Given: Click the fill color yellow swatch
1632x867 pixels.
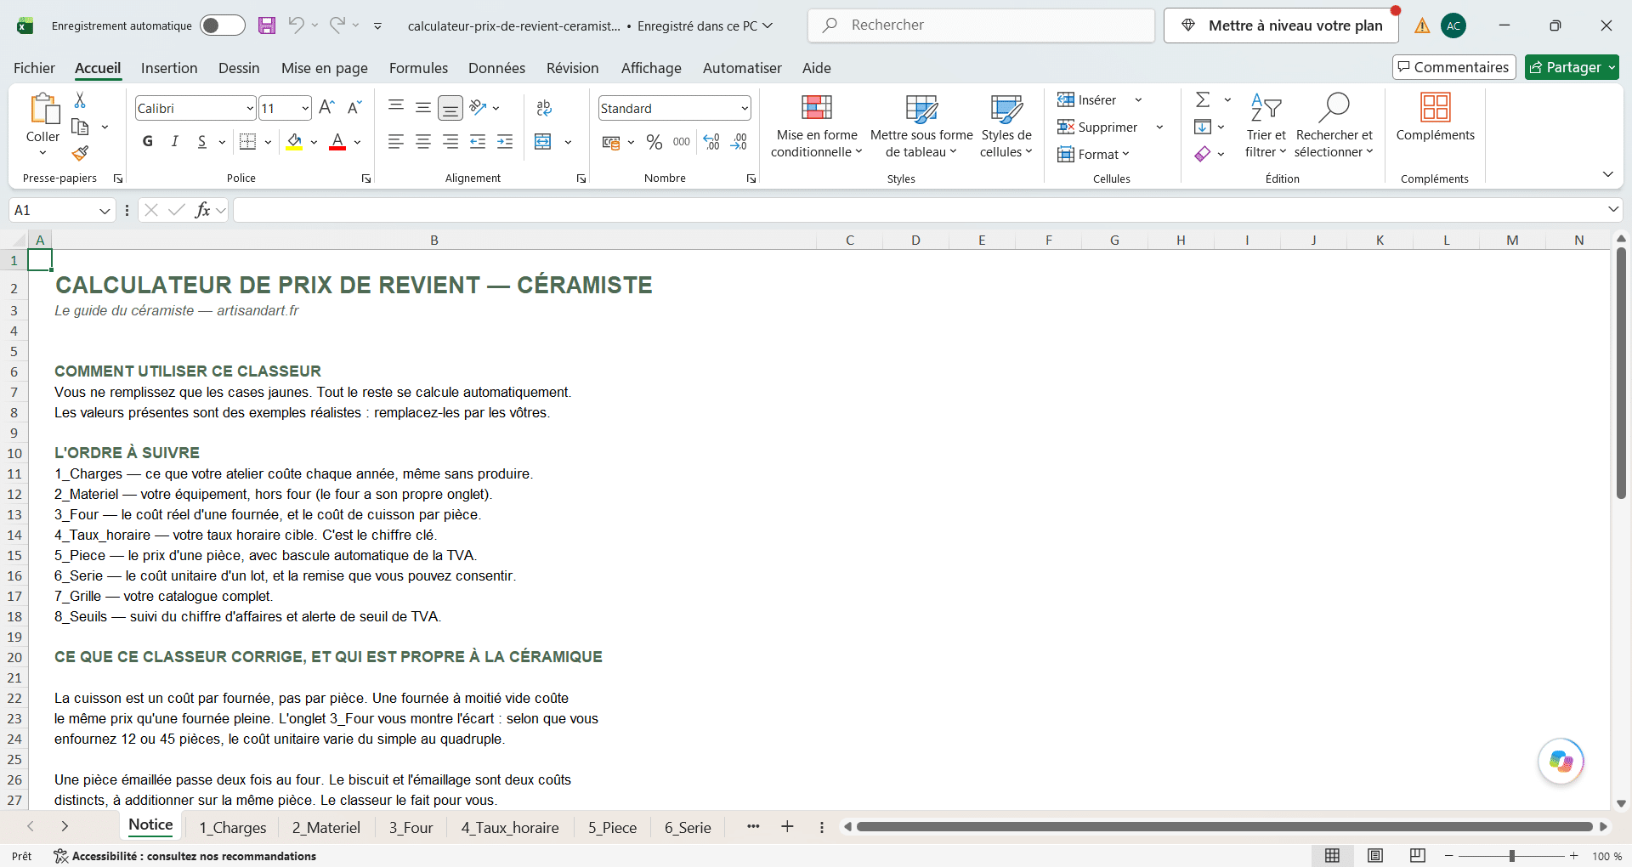Looking at the screenshot, I should [x=294, y=142].
